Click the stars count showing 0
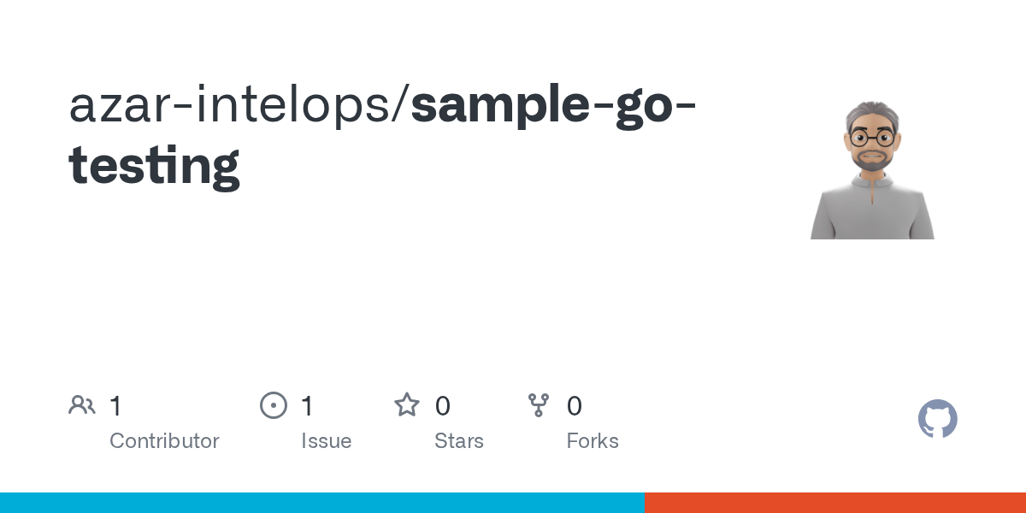 (442, 406)
